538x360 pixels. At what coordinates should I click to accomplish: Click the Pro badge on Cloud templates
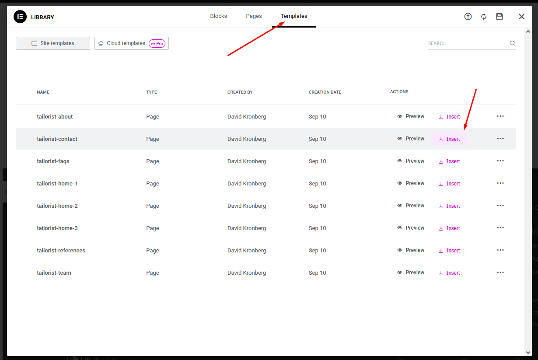pyautogui.click(x=157, y=43)
